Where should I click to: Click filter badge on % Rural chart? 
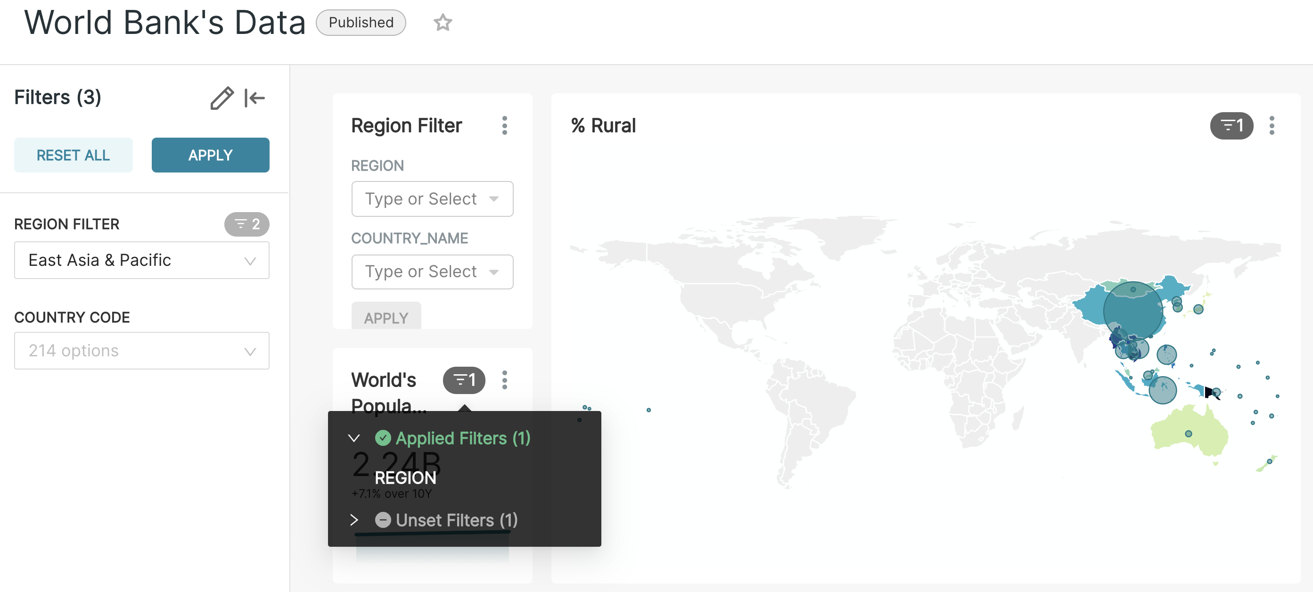pos(1231,125)
